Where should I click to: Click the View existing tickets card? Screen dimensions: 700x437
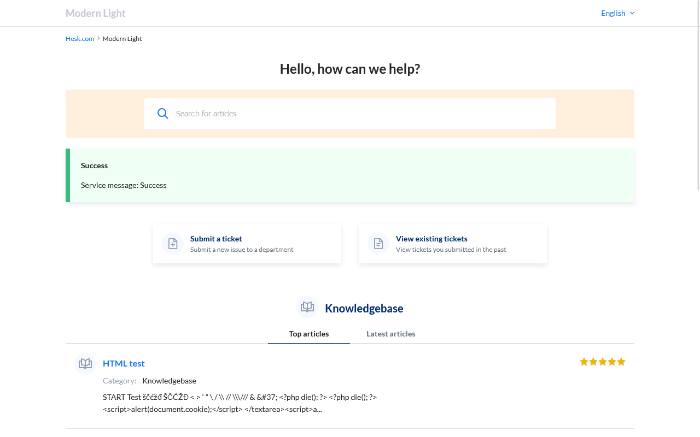click(453, 244)
